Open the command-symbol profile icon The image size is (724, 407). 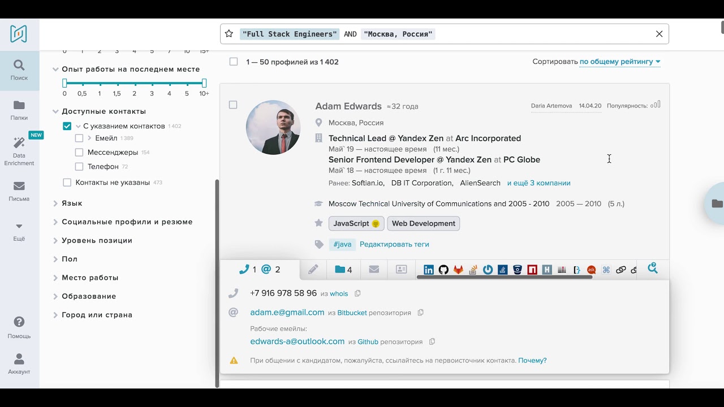click(x=606, y=270)
